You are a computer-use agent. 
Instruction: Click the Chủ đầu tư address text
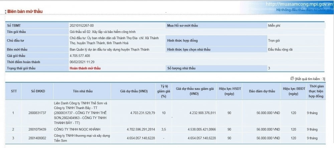click(x=114, y=41)
